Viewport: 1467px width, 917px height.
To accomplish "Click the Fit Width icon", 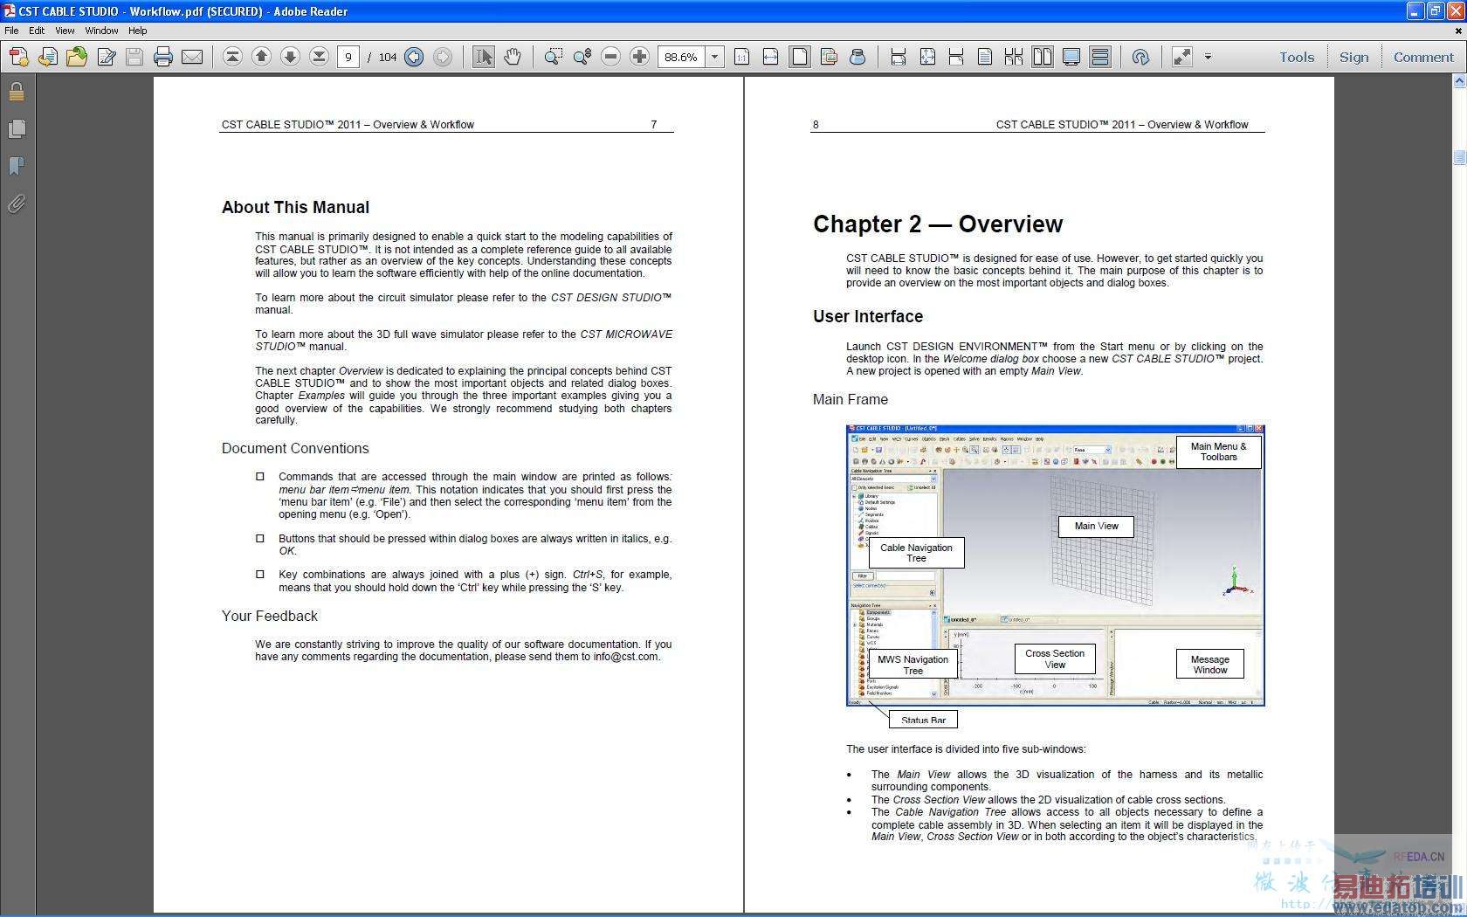I will tap(770, 57).
